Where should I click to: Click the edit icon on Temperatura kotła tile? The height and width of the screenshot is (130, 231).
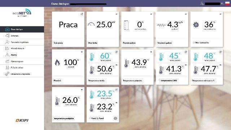click(x=116, y=52)
